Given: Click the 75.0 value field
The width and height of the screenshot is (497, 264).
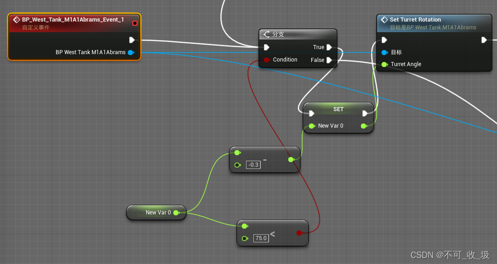Looking at the screenshot, I should (261, 238).
